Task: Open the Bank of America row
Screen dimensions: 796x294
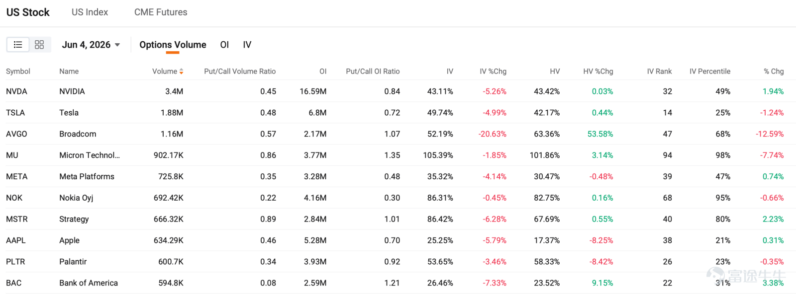Action: click(x=398, y=283)
